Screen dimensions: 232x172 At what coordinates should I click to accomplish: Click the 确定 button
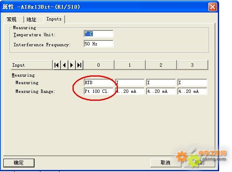coord(19,163)
